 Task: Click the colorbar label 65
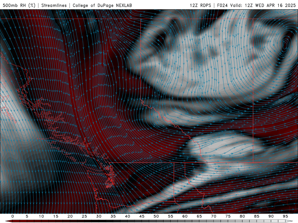199,216
